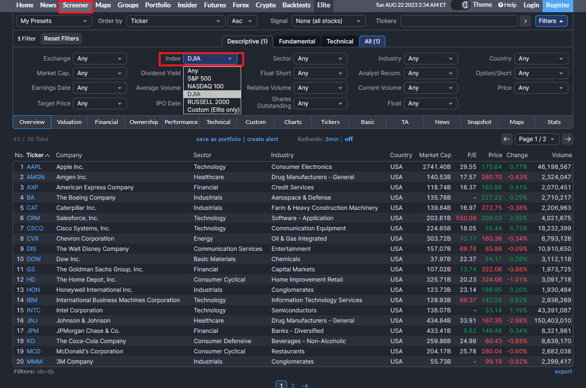Viewport: 586px width, 388px height.
Task: Click Johnson & Johnson change -2.98%
Action: (517, 321)
